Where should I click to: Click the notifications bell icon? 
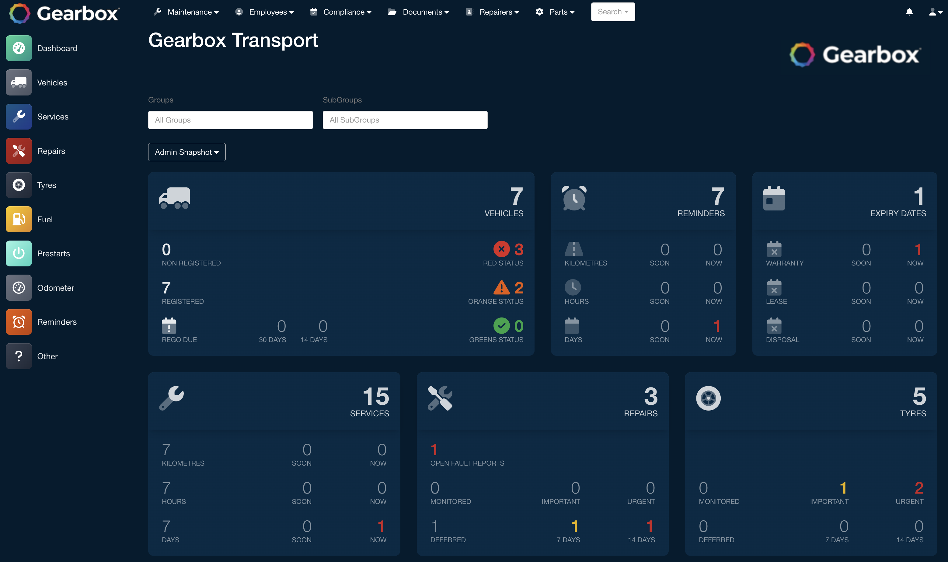click(909, 12)
